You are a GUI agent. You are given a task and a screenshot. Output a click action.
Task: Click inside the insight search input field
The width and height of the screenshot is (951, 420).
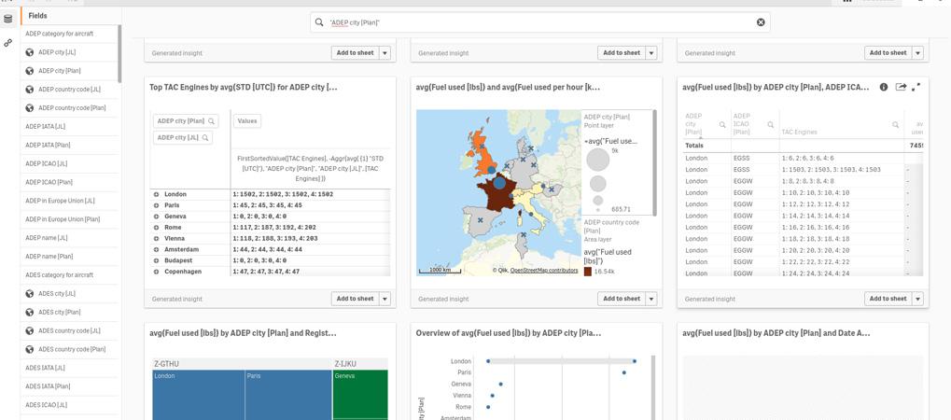click(539, 22)
